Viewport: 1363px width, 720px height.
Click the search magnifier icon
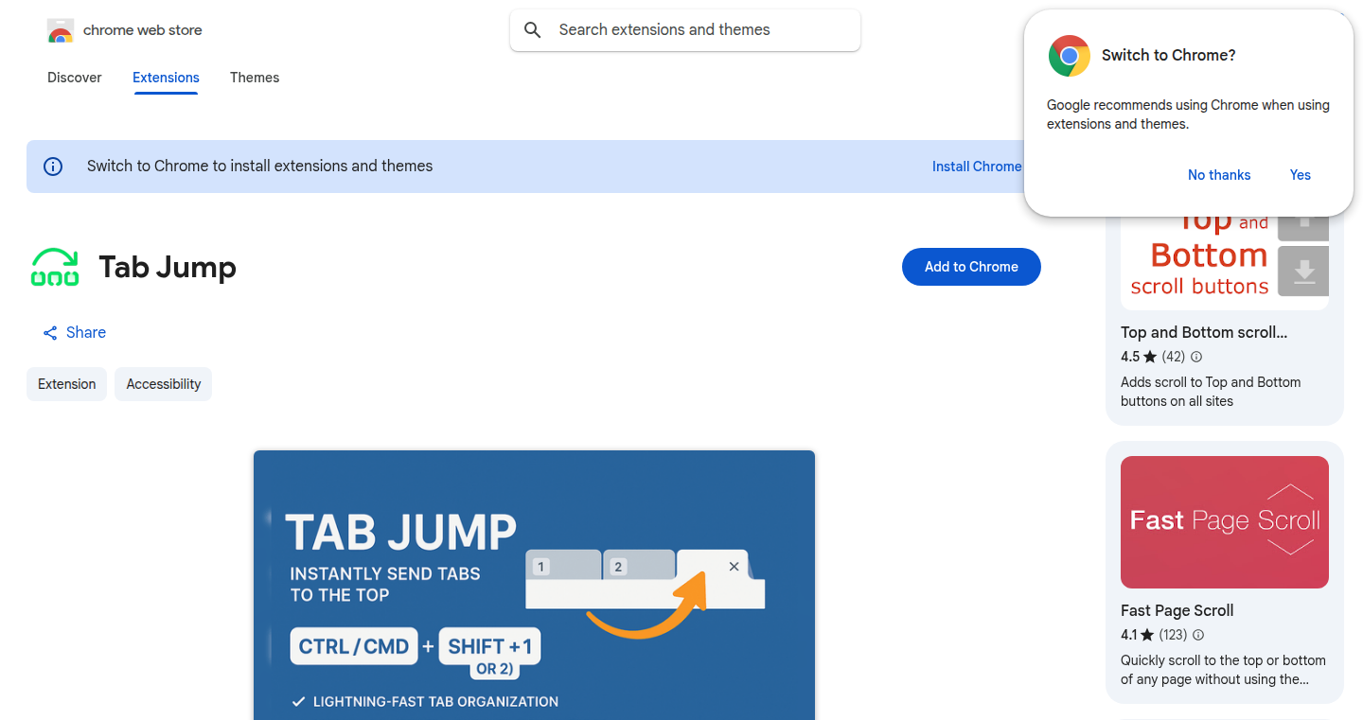coord(533,30)
